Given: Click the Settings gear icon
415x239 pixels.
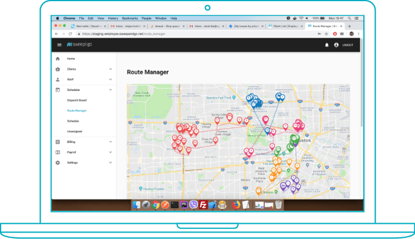Looking at the screenshot, I should point(58,163).
